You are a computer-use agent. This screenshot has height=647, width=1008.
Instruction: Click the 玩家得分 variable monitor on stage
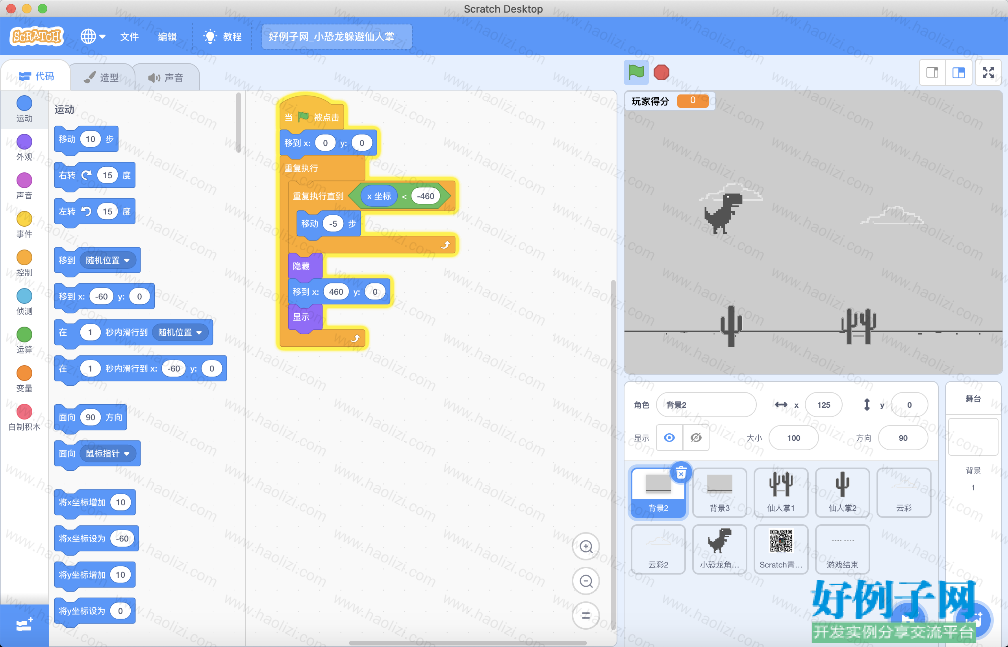pos(670,101)
